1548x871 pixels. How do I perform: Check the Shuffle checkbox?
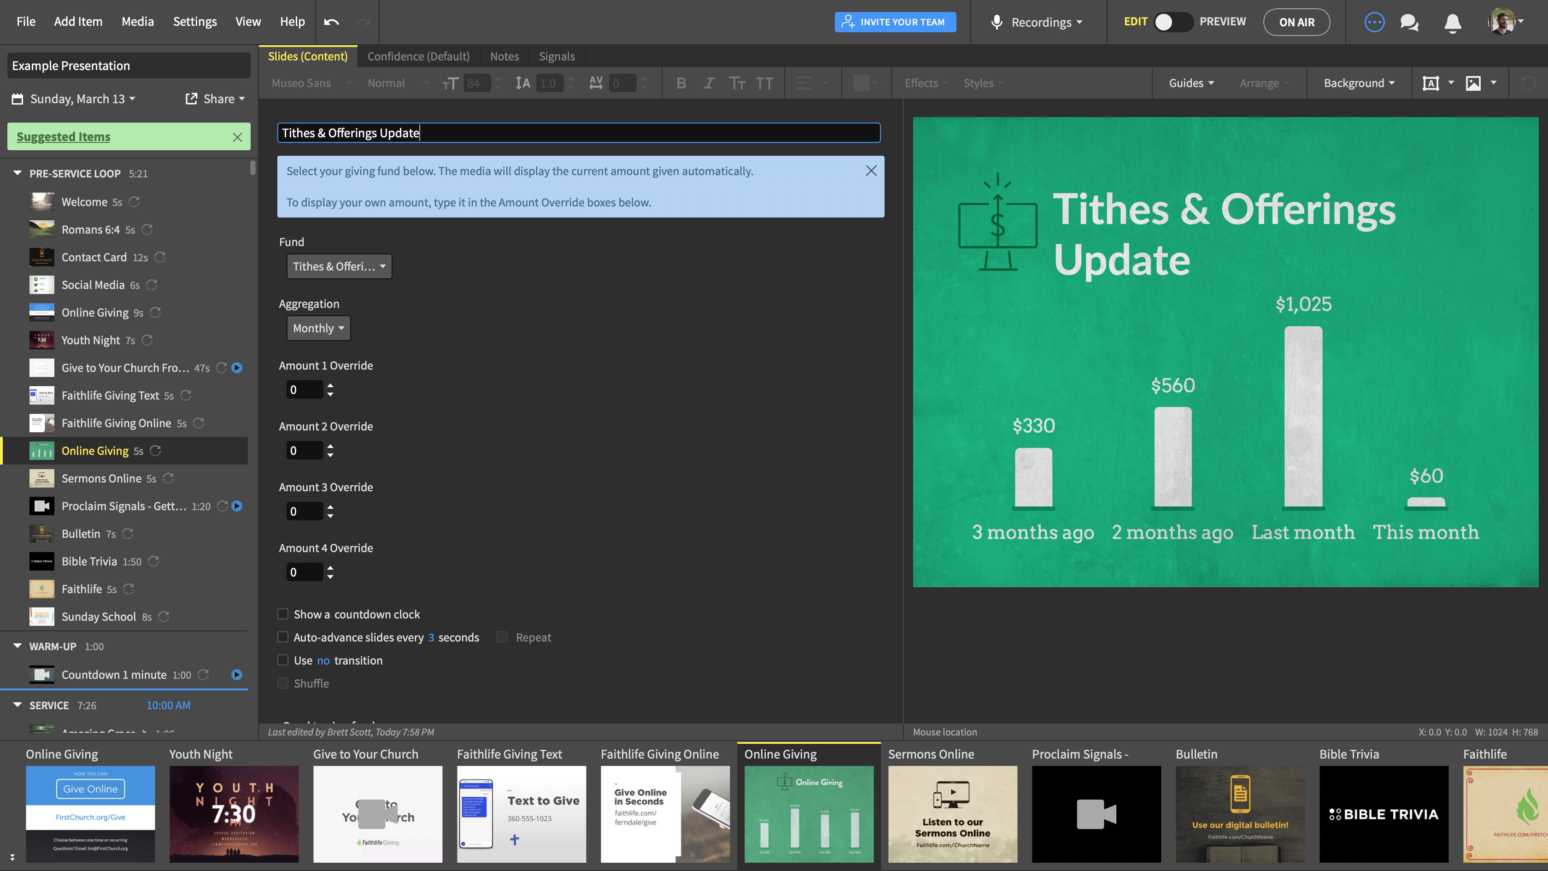pyautogui.click(x=282, y=683)
